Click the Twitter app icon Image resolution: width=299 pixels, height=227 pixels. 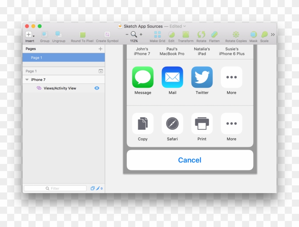coord(202,77)
